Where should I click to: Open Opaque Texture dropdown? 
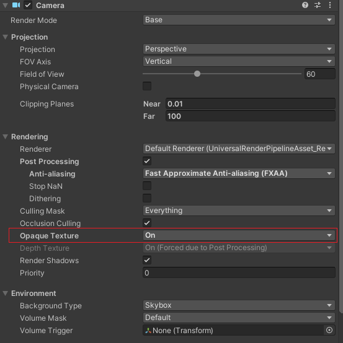(239, 235)
